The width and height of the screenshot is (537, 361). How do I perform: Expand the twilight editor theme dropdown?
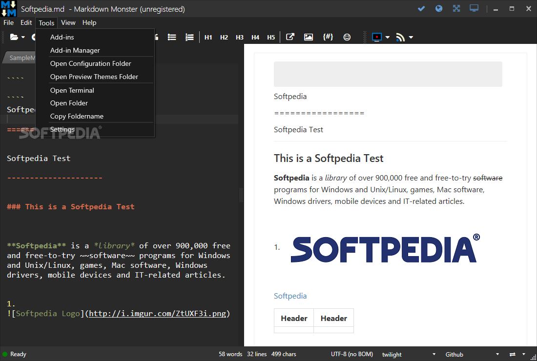tap(434, 354)
